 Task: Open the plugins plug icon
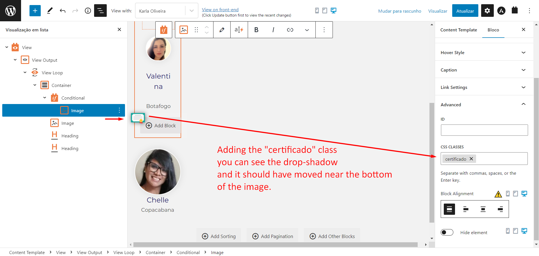[515, 10]
